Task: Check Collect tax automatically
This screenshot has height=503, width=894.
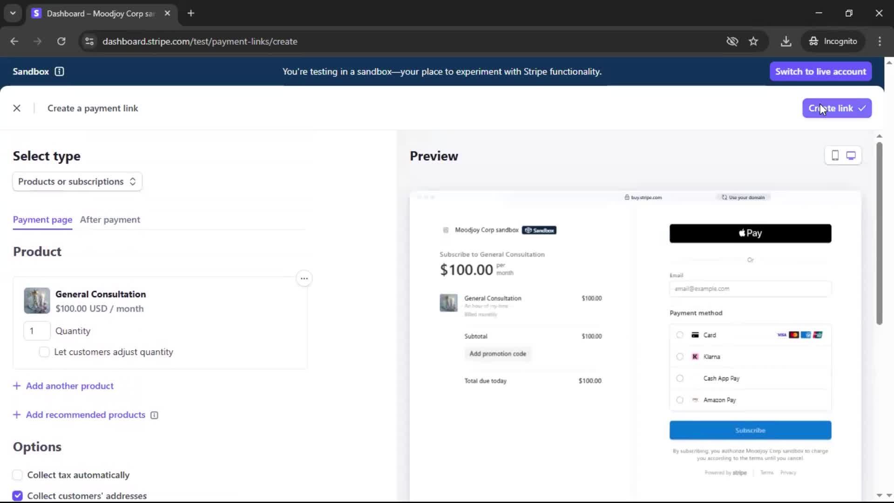Action: click(18, 475)
